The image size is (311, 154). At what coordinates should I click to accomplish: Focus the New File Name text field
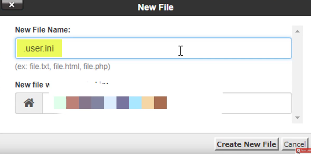[153, 48]
